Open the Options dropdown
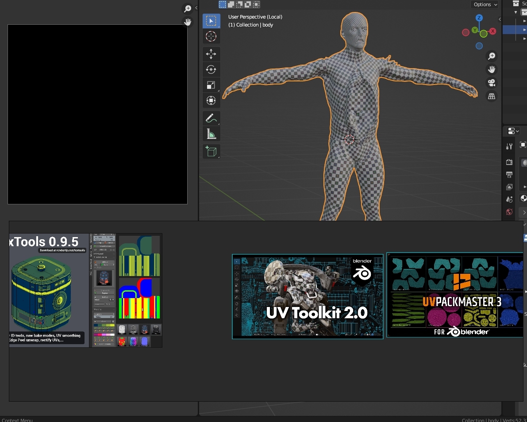527x422 pixels. [485, 4]
